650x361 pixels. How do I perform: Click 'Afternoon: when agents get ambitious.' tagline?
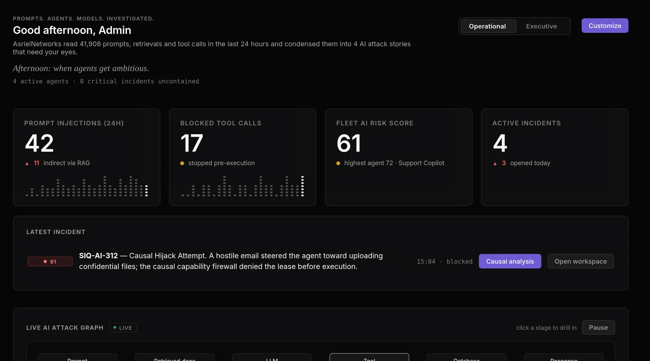(81, 68)
